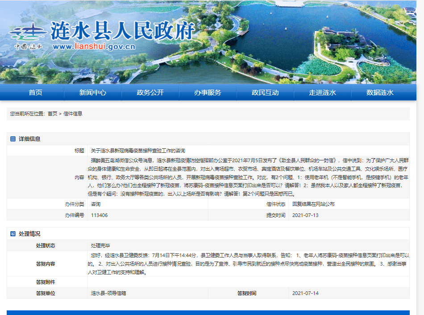This screenshot has width=424, height=315.
Task: Click the 详细信息 section icon
Action: coord(13,139)
